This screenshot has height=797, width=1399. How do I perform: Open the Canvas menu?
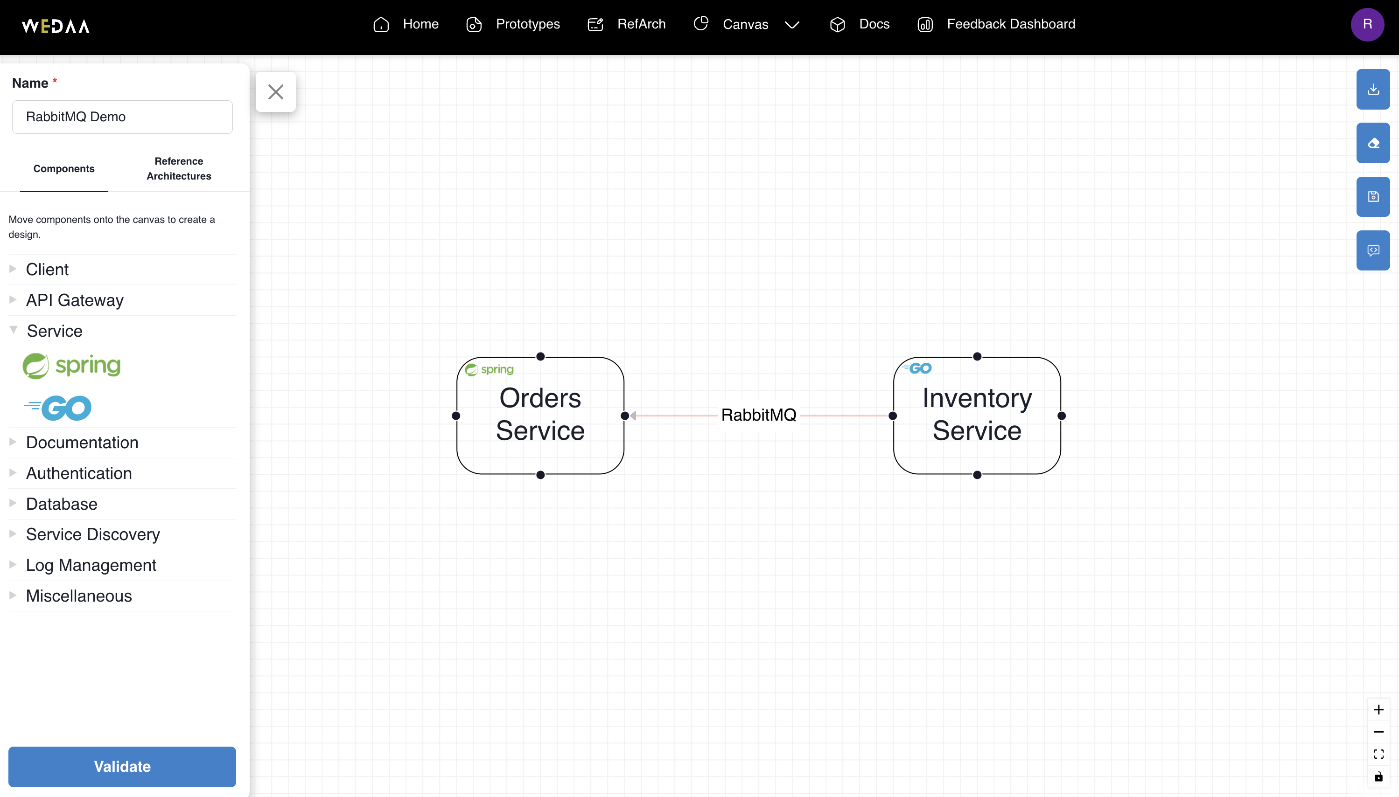pyautogui.click(x=746, y=24)
